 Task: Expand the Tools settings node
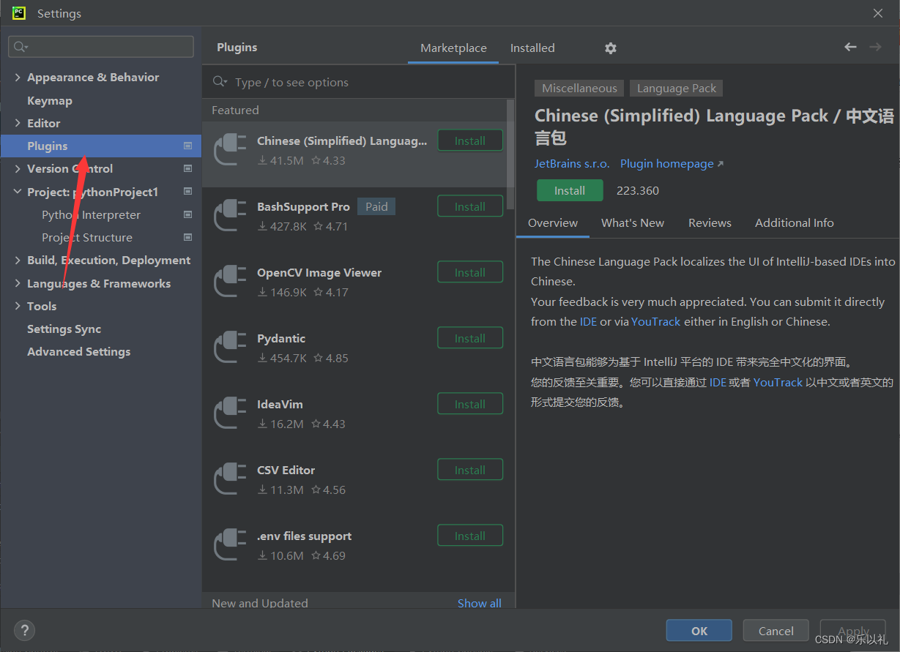click(18, 306)
